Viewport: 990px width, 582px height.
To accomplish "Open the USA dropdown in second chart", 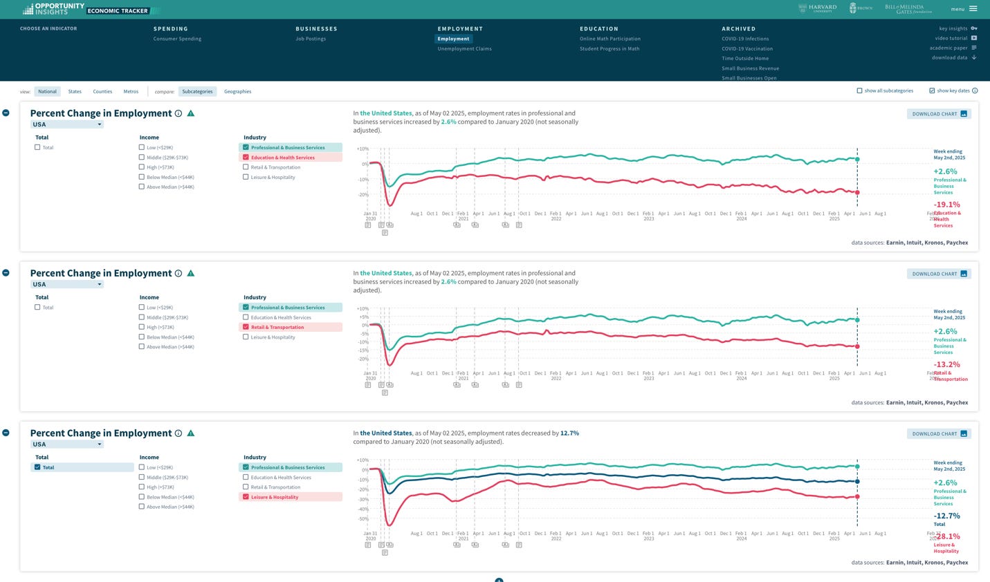I will [x=67, y=284].
